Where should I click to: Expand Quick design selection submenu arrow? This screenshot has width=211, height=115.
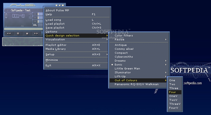point(107,35)
